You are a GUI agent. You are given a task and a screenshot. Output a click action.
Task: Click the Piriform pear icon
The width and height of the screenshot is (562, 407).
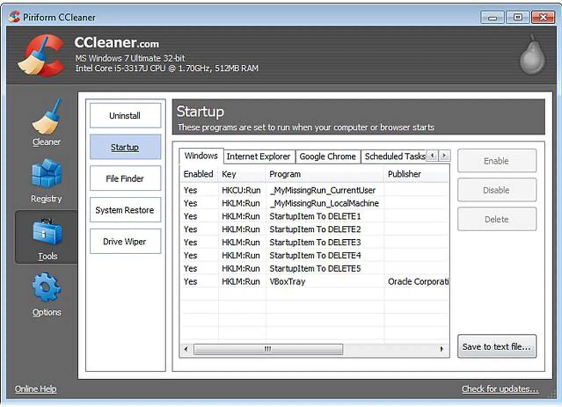point(532,56)
